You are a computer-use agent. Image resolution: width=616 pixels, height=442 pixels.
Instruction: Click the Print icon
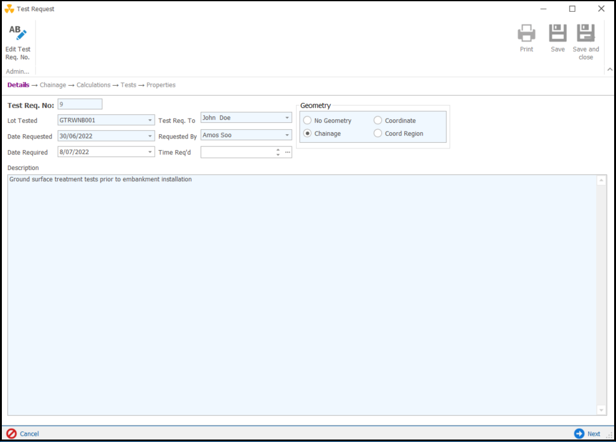coord(526,34)
